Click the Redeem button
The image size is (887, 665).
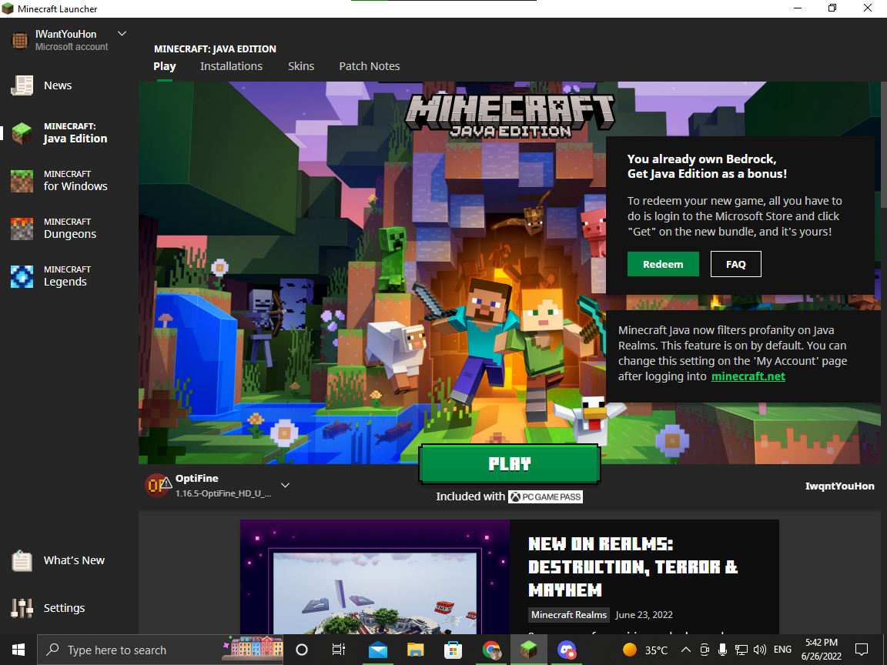point(663,264)
